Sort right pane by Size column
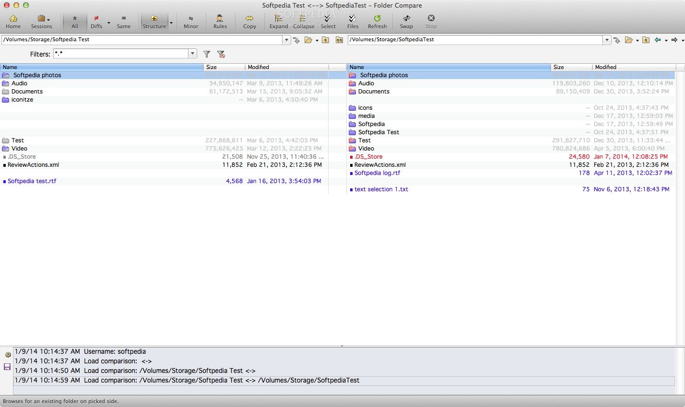The height and width of the screenshot is (407, 685). pos(571,67)
